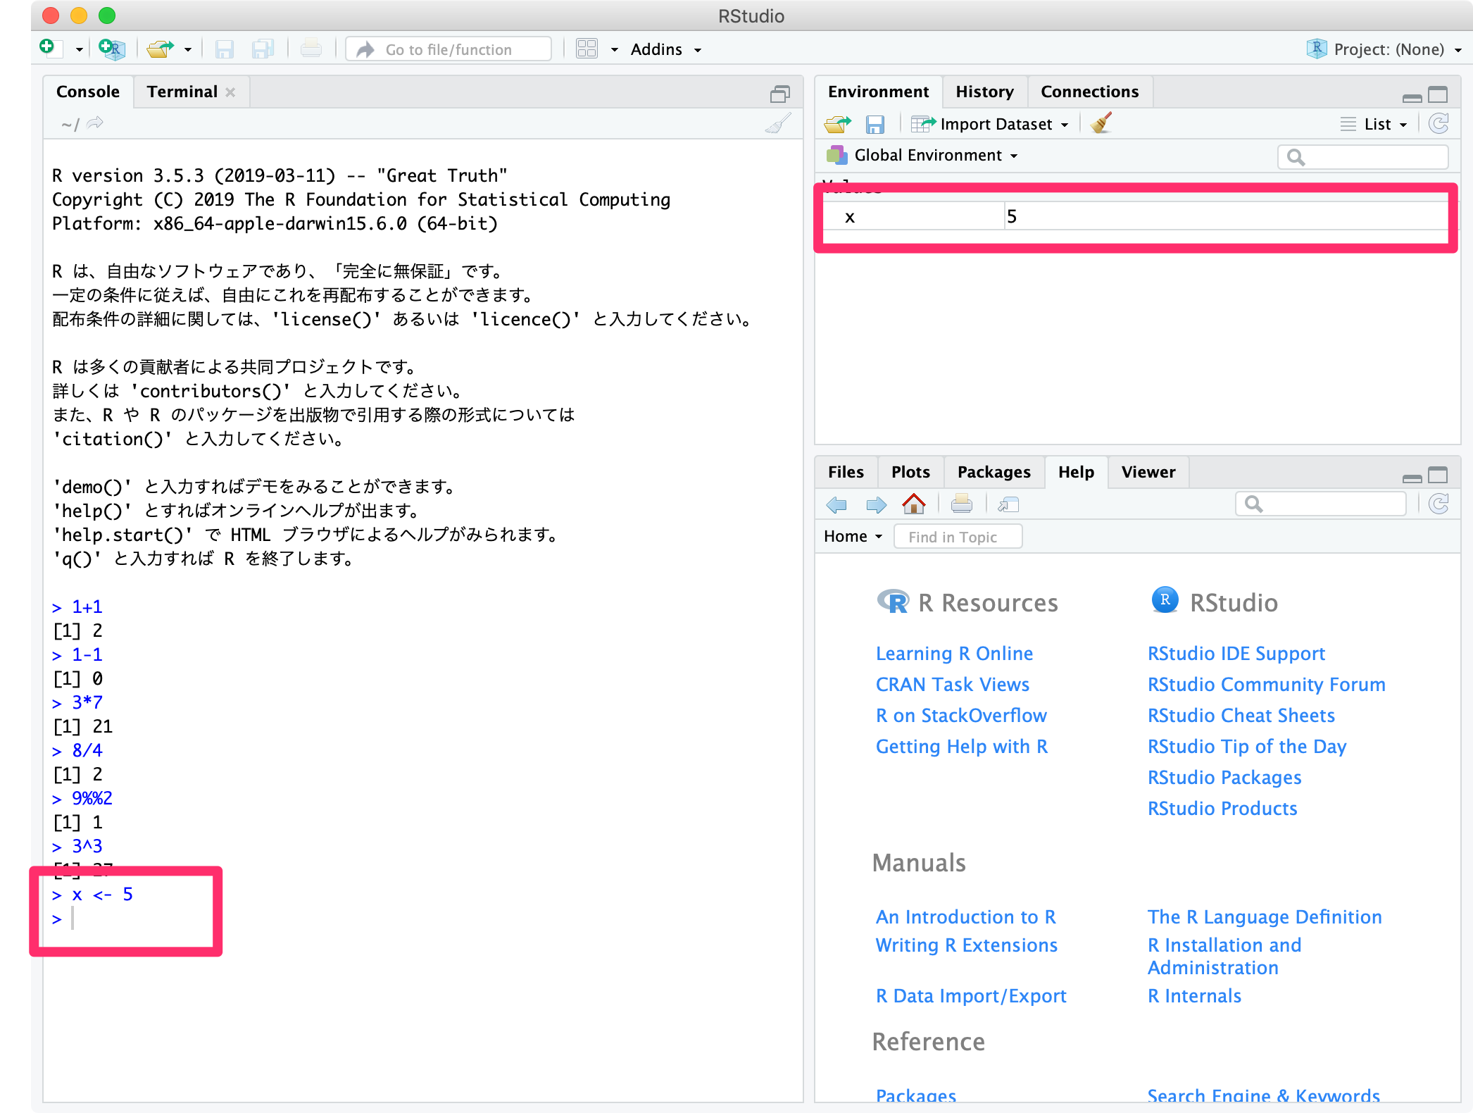Switch to the Help tab
The width and height of the screenshot is (1473, 1113).
[x=1076, y=472]
